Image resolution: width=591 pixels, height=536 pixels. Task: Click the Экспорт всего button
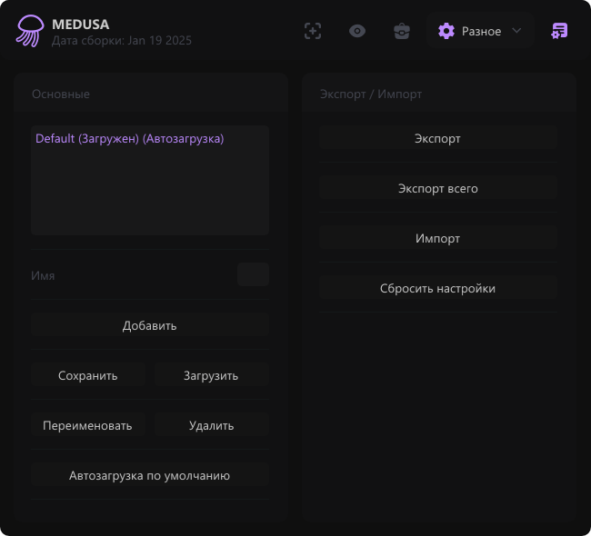coord(437,189)
